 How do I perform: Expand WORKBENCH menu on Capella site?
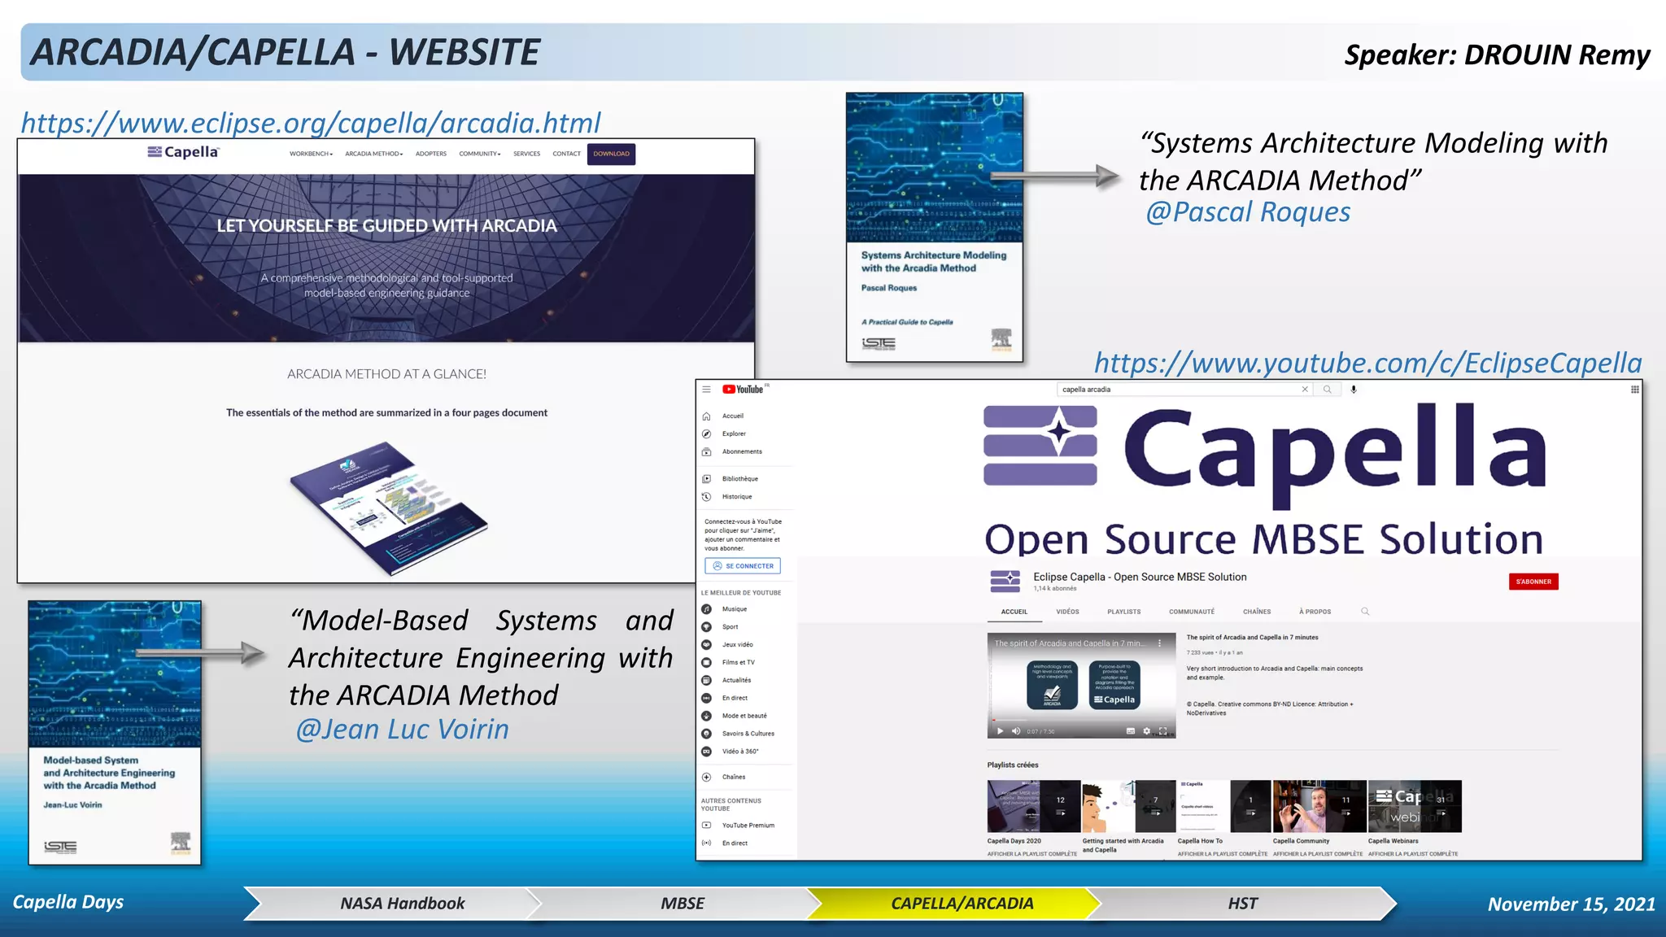tap(311, 154)
